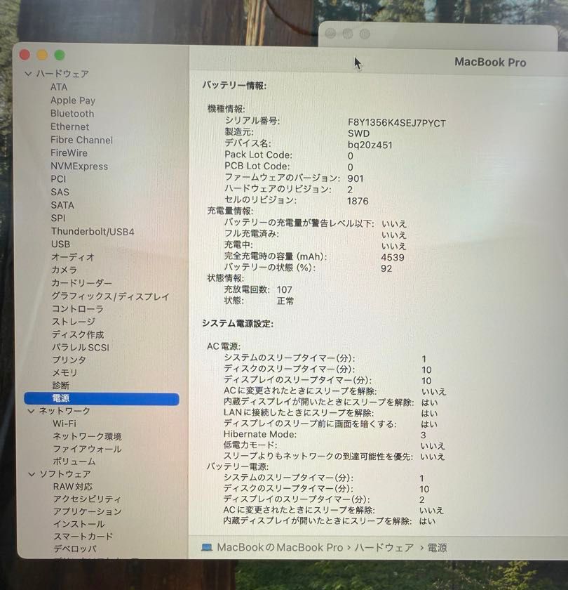Screen dimensions: 568x590
Task: Click the システム電源設定: heading
Action: coord(238,324)
